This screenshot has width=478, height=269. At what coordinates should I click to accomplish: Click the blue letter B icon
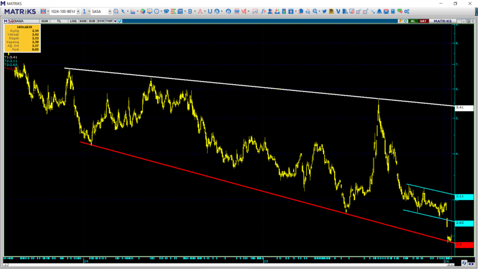[x=190, y=11]
